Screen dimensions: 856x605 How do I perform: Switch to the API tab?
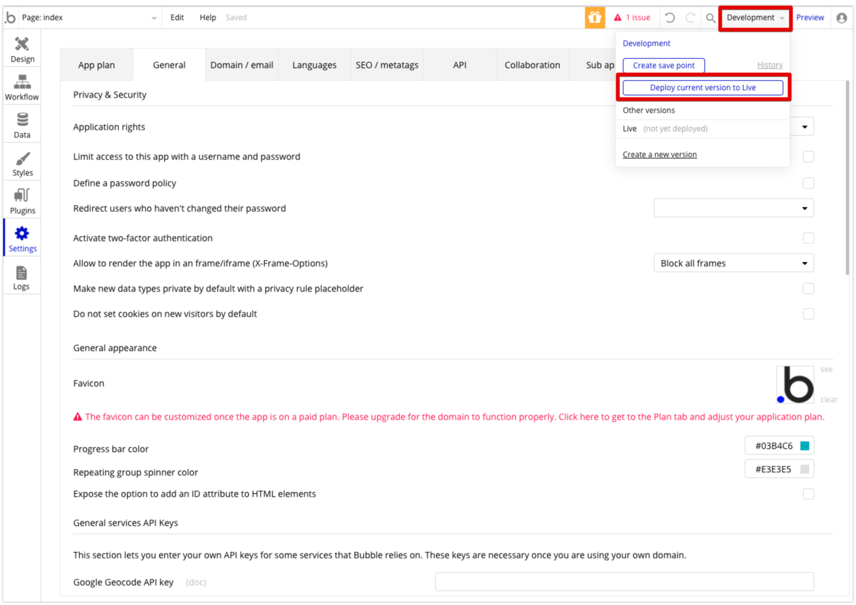pyautogui.click(x=459, y=65)
